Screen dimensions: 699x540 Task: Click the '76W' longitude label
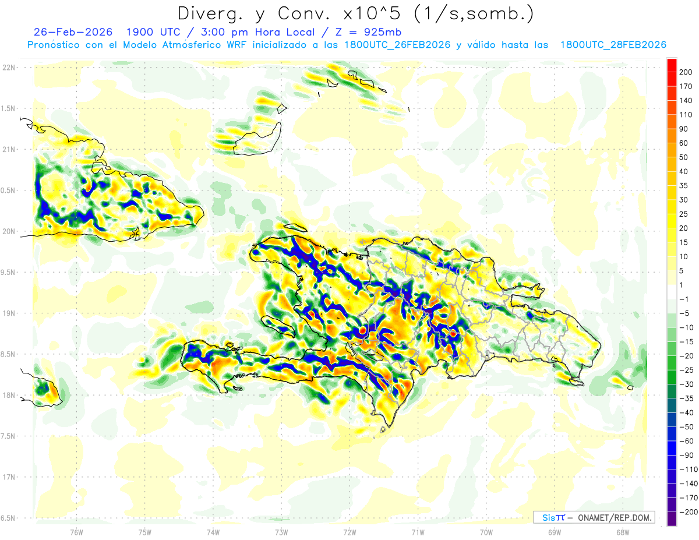point(76,532)
